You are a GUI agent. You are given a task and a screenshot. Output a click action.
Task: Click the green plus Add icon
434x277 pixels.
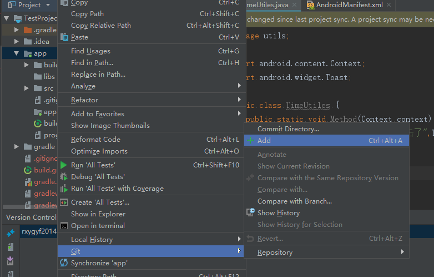250,140
